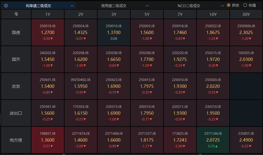Open the 2571144.IB bond cell with green uptick
Screen dimensions: 263x155
pyautogui.click(x=213, y=140)
